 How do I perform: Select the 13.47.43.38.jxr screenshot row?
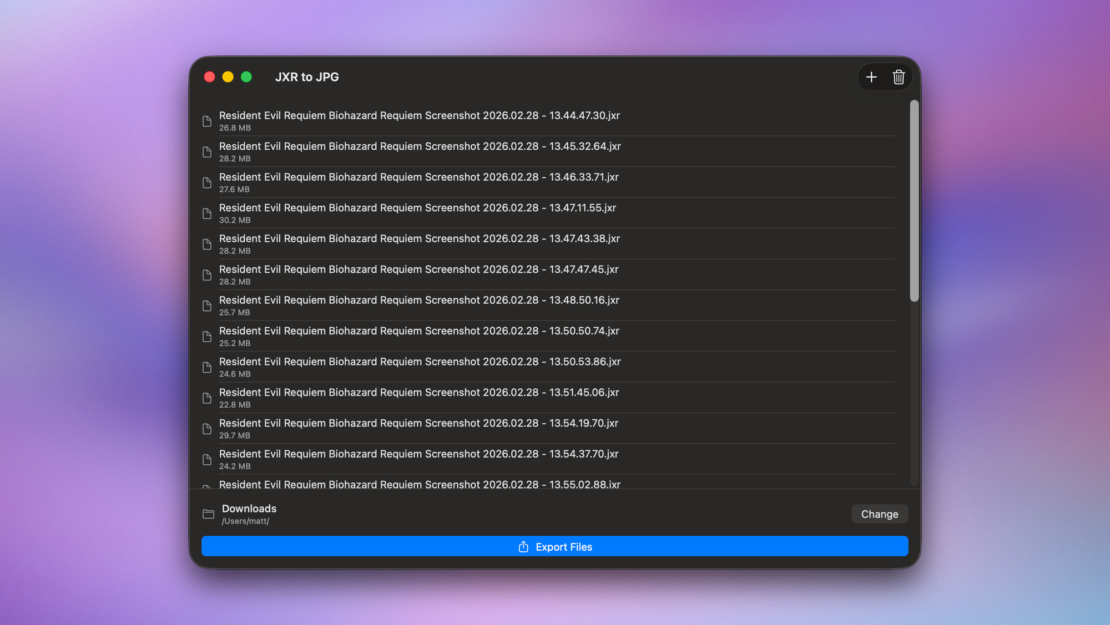coord(419,244)
